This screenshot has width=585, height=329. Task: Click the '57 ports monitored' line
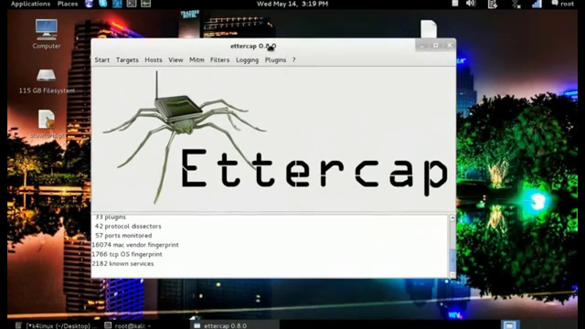tap(123, 235)
